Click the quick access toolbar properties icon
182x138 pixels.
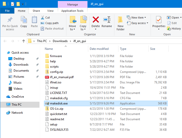[13, 4]
